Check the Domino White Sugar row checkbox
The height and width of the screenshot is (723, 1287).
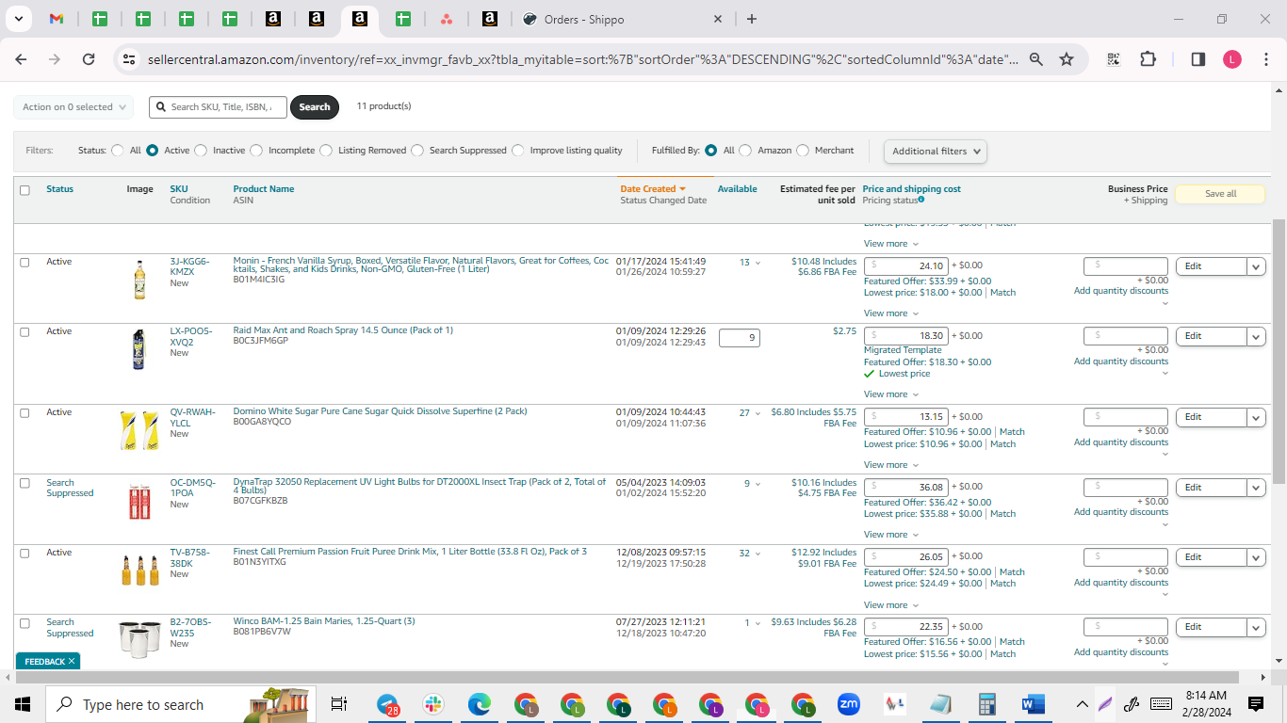click(24, 413)
